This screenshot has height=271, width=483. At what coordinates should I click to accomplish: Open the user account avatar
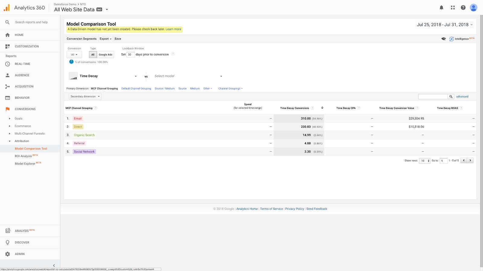point(473,8)
